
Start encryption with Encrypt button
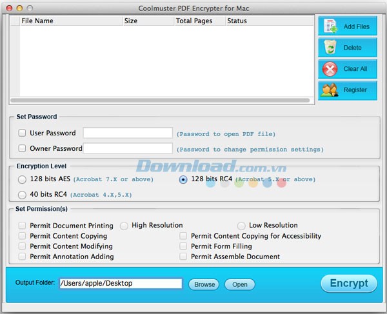[349, 284]
